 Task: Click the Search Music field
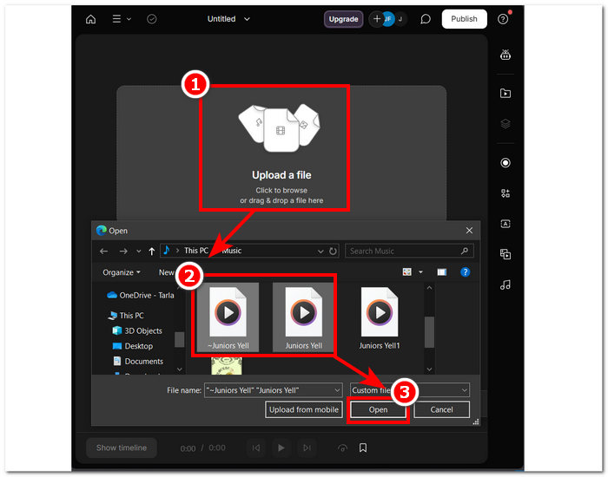(x=409, y=252)
